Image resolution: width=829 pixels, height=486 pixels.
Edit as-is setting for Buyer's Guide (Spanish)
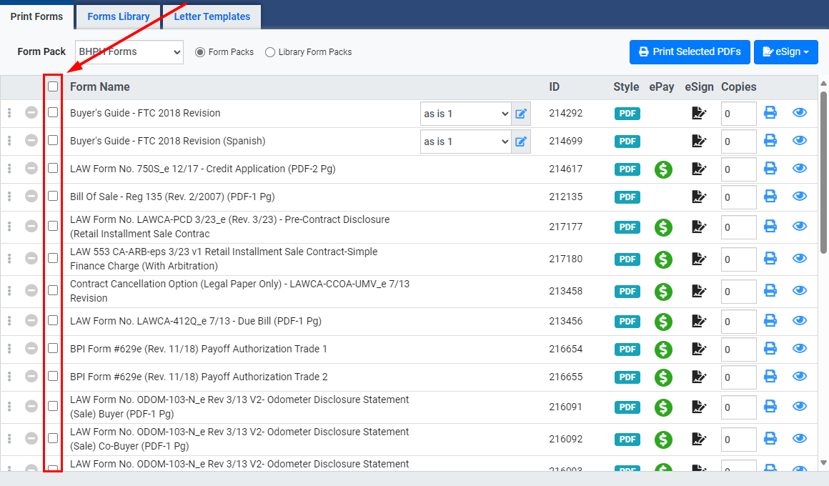coord(521,142)
